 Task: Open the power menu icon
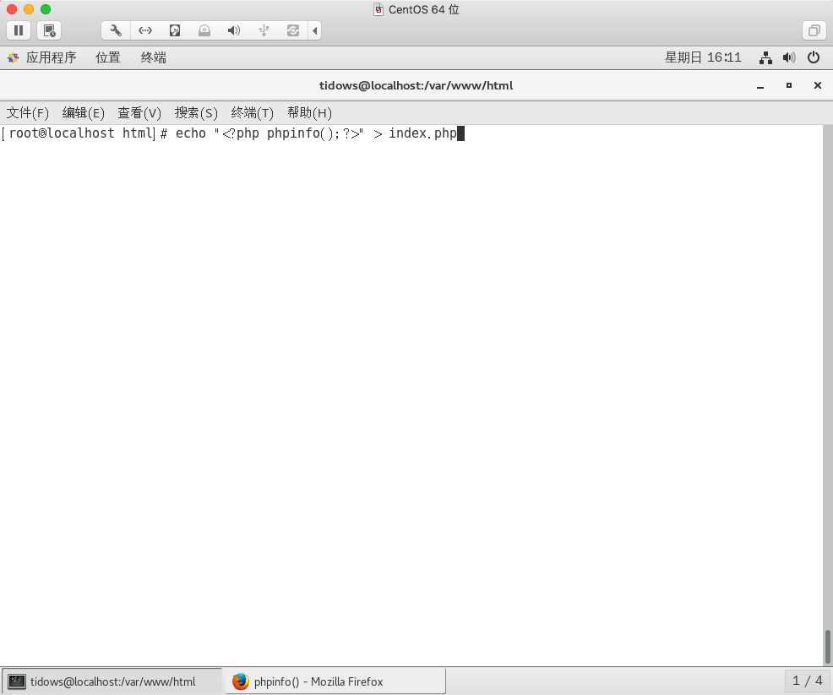pyautogui.click(x=814, y=57)
